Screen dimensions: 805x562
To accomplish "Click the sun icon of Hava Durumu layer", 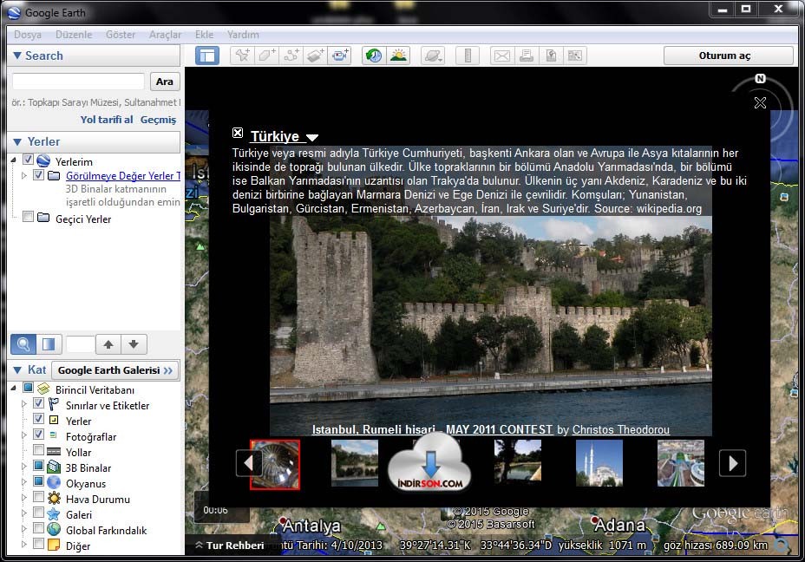I will (54, 499).
